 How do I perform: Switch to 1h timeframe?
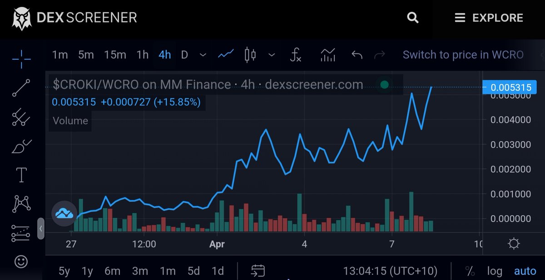point(143,55)
